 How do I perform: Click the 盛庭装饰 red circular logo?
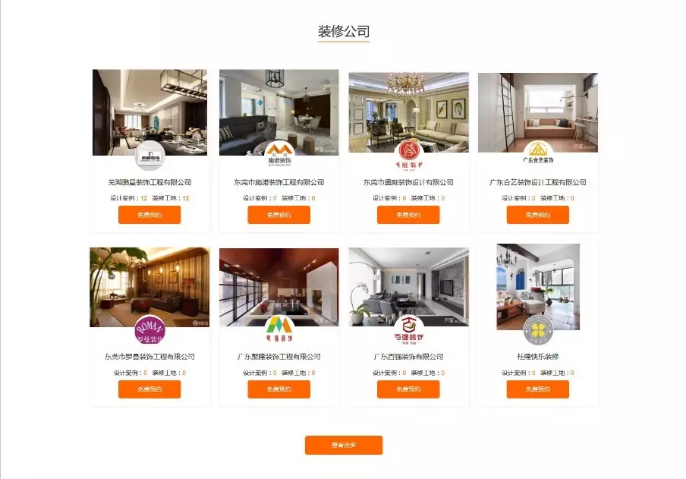point(408,155)
